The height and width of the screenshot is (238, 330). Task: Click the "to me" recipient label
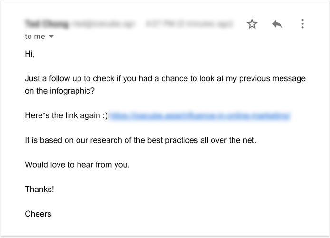click(35, 37)
